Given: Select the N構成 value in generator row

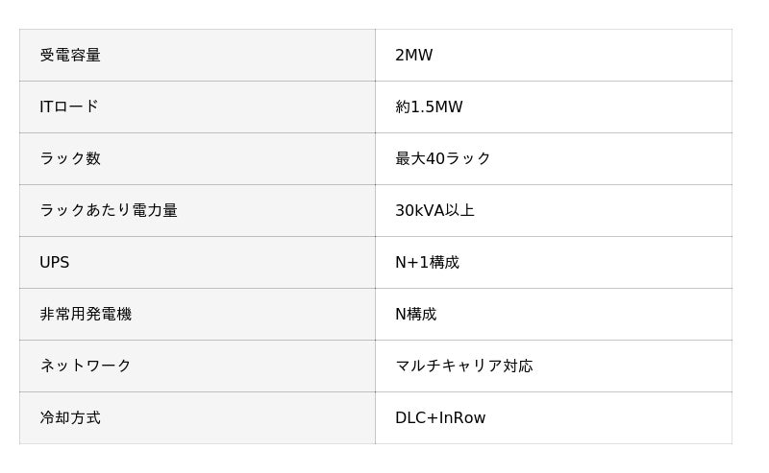Looking at the screenshot, I should (415, 315).
